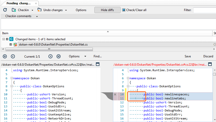Click the Refresh icon in the toolbar
Viewport: 216px width, 122px height.
click(5, 10)
